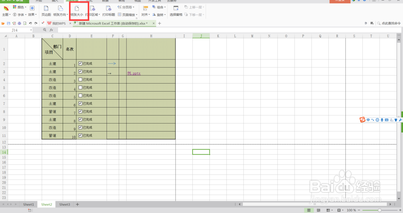Click the 点此查找命令 search command box

click(389, 23)
